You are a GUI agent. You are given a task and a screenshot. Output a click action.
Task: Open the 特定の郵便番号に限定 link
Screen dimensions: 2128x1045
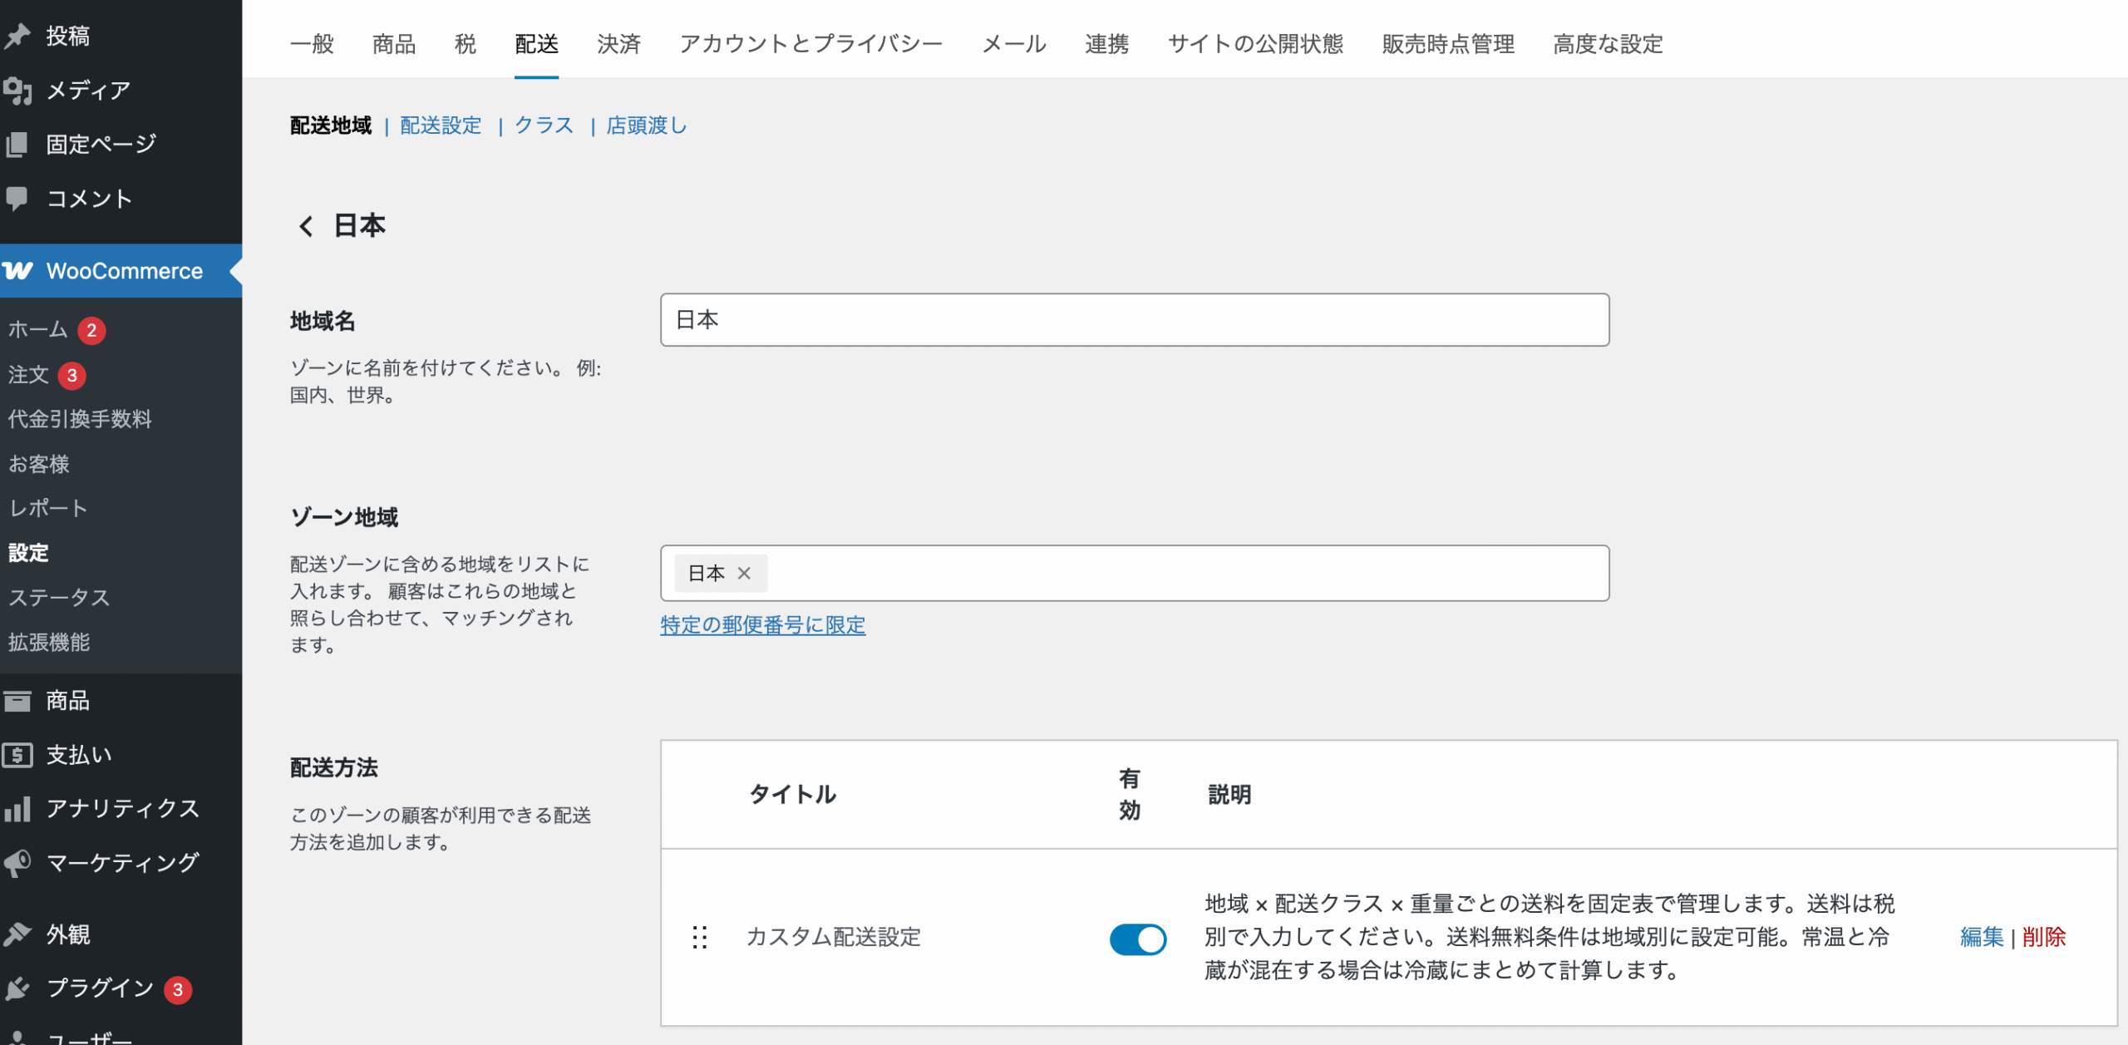coord(762,624)
